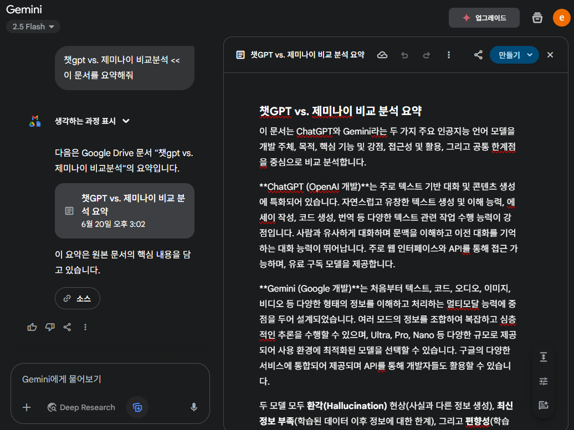Activate microphone voice input
The image size is (574, 430).
194,407
